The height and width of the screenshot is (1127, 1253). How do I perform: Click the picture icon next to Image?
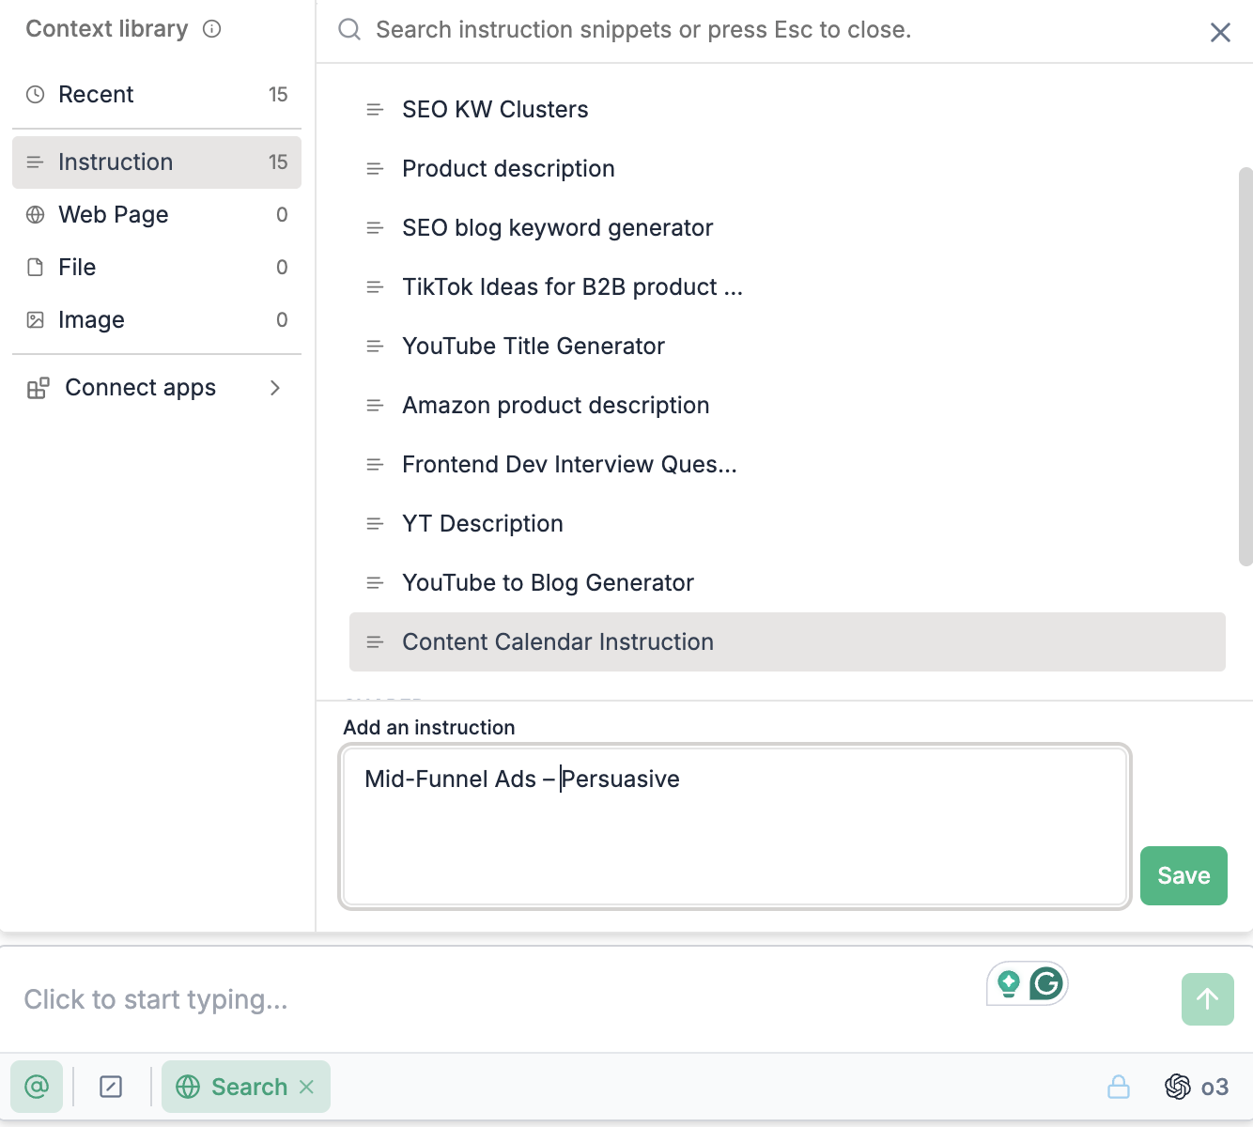coord(36,320)
